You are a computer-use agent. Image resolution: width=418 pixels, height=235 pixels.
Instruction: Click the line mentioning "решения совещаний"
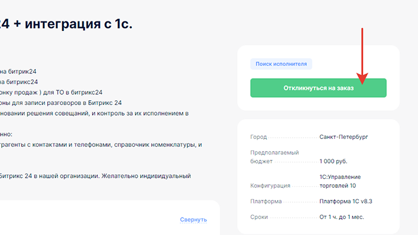(94, 113)
